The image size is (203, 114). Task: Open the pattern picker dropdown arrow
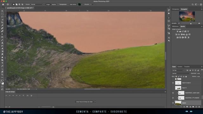[82, 4]
